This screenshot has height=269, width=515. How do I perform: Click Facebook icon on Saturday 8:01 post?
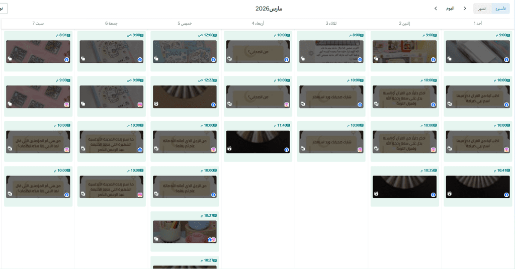point(67,60)
